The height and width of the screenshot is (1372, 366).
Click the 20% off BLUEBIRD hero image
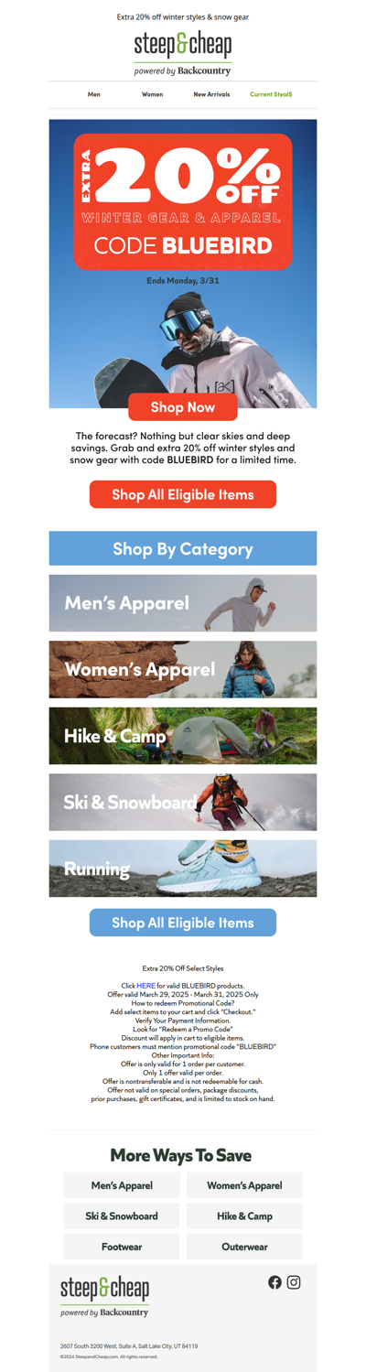[x=183, y=264]
